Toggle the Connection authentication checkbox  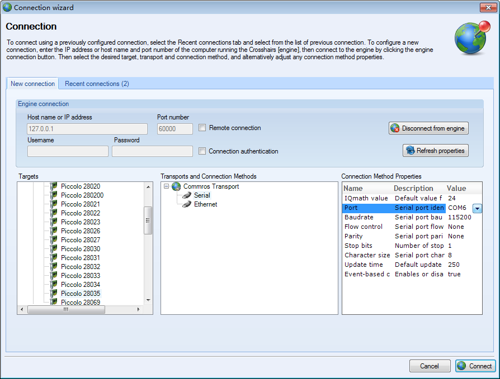[x=202, y=151]
